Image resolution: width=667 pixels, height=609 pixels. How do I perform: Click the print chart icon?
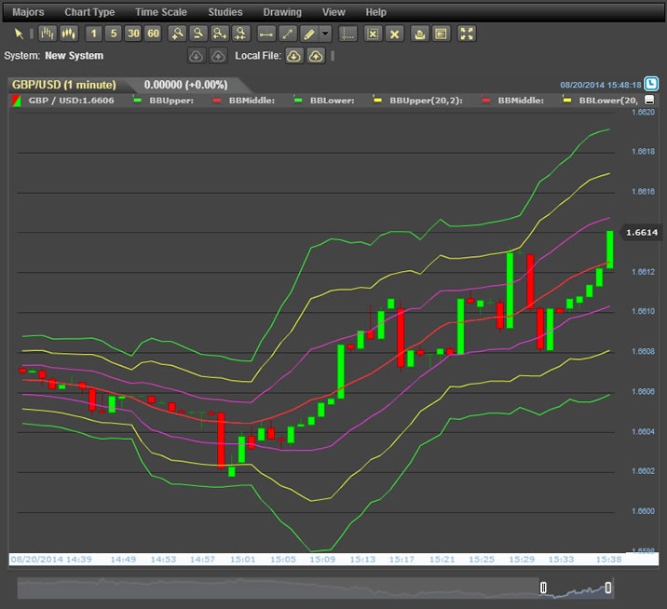click(420, 34)
